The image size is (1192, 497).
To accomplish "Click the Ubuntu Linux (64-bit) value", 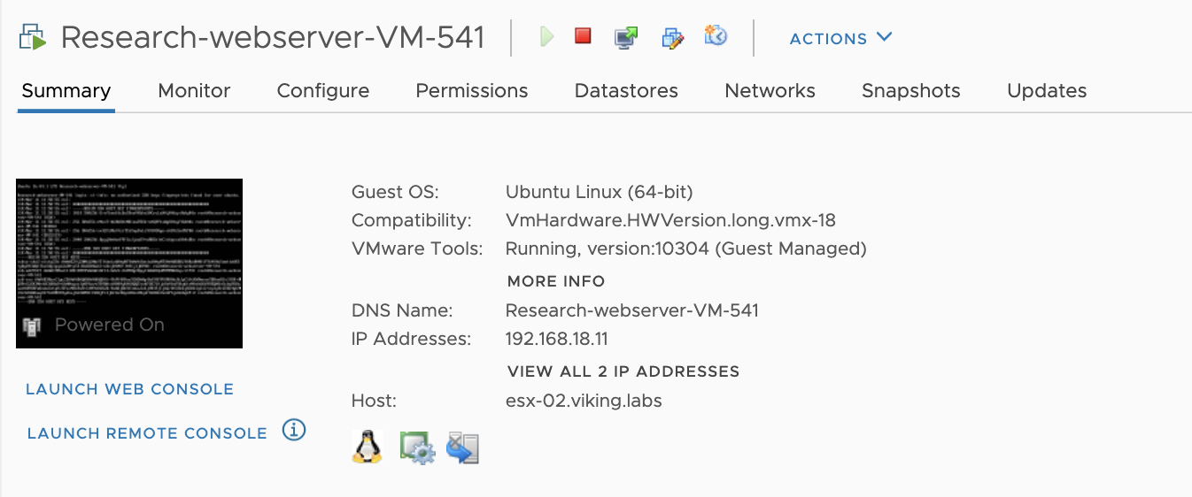I will (x=599, y=192).
